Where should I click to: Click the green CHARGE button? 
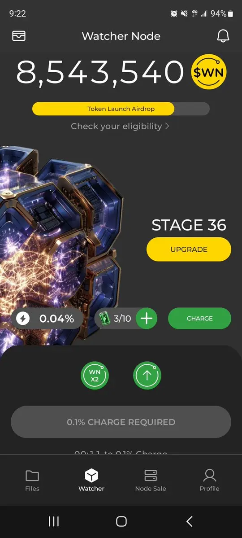click(x=199, y=319)
